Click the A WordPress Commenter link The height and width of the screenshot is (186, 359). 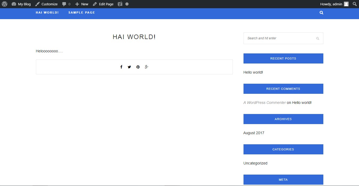coord(265,102)
